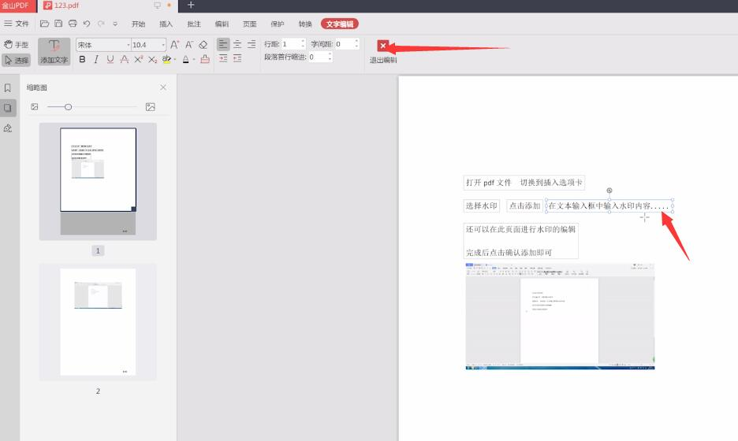
Task: Click the 段落首行缩进 stepper arrows
Action: (330, 57)
